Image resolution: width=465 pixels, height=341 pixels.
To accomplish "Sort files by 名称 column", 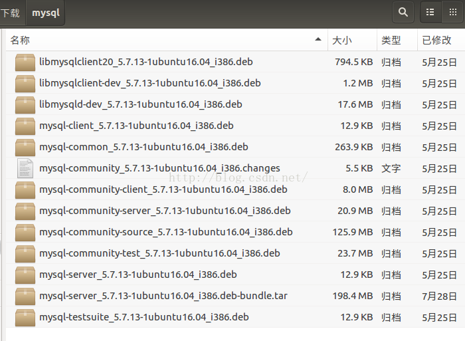I will point(166,40).
